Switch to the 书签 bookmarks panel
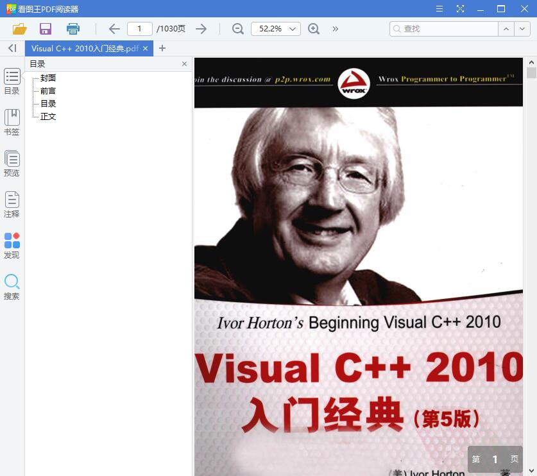The height and width of the screenshot is (476, 537). click(x=12, y=122)
